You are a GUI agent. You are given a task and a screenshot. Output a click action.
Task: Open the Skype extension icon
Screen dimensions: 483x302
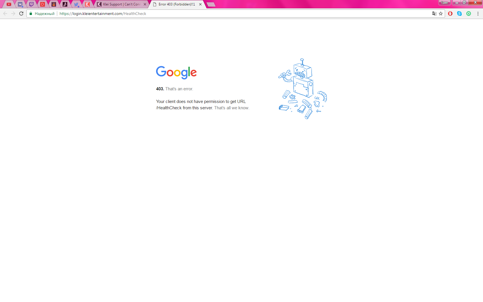click(459, 14)
